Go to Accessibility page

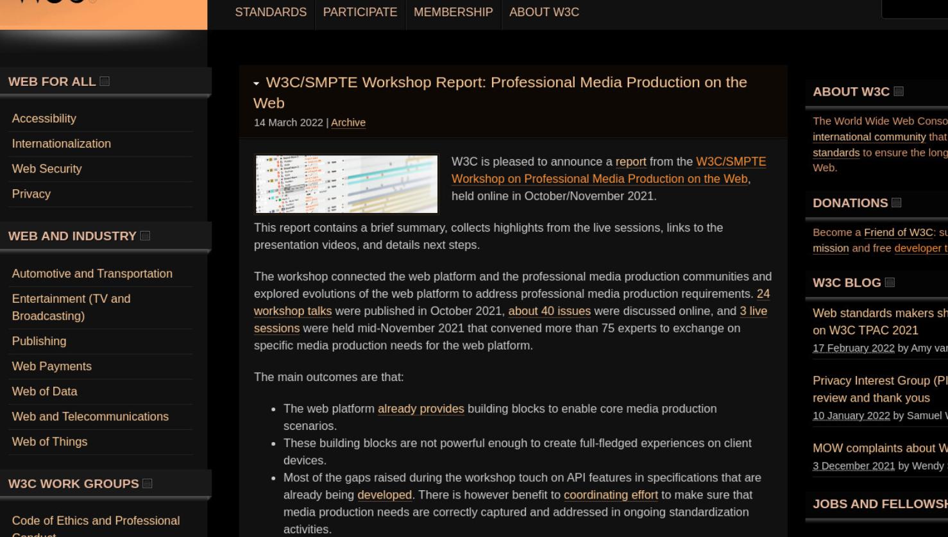(44, 119)
